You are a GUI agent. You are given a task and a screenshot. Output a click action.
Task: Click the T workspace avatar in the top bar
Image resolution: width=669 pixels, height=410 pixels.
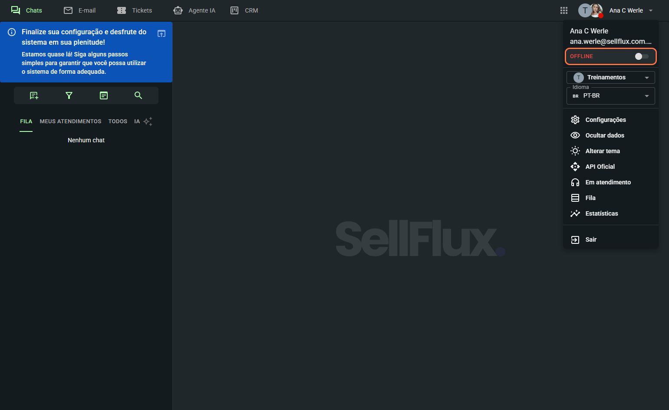(584, 10)
